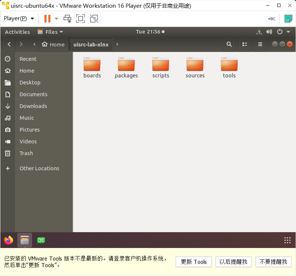Go back with the left arrow button
296x276 pixels.
coord(9,44)
